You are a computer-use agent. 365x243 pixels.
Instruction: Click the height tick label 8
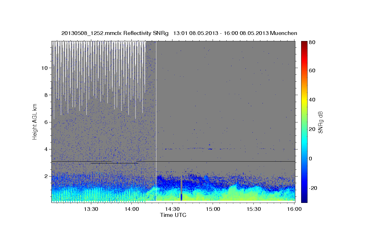(x=46, y=95)
